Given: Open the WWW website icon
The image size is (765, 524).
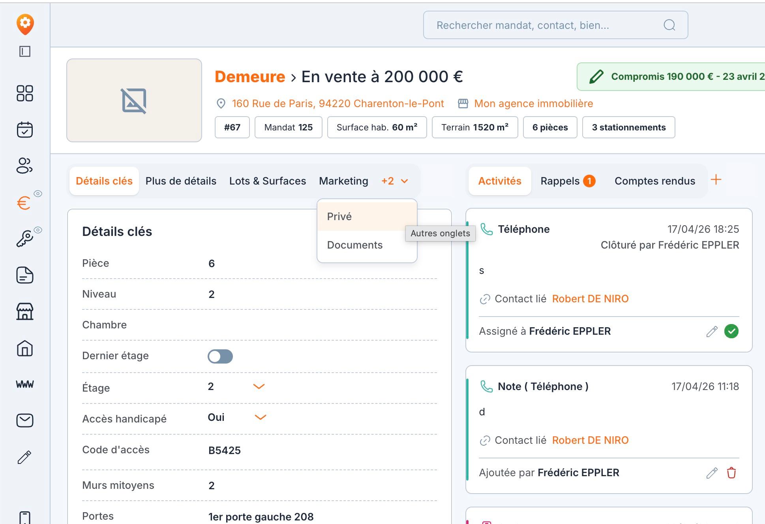Looking at the screenshot, I should [25, 384].
